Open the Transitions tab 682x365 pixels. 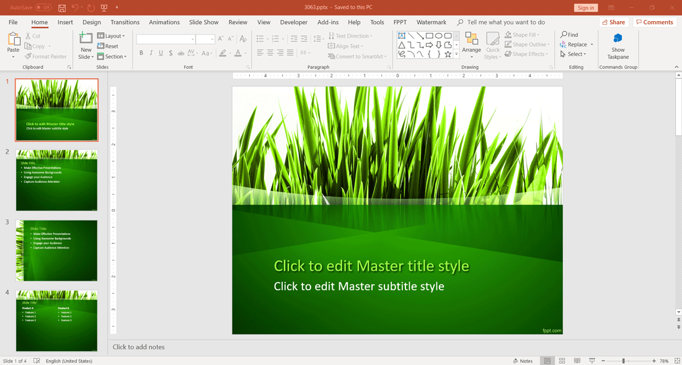tap(125, 22)
